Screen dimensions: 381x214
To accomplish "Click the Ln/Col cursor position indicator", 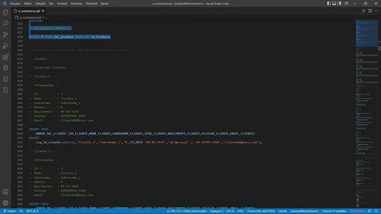I will [186, 212].
